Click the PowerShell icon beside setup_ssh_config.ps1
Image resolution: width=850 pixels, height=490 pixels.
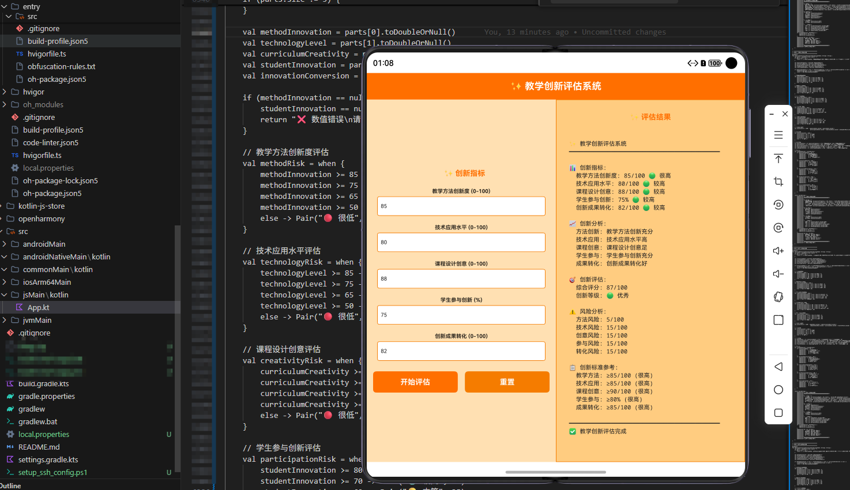click(x=10, y=472)
